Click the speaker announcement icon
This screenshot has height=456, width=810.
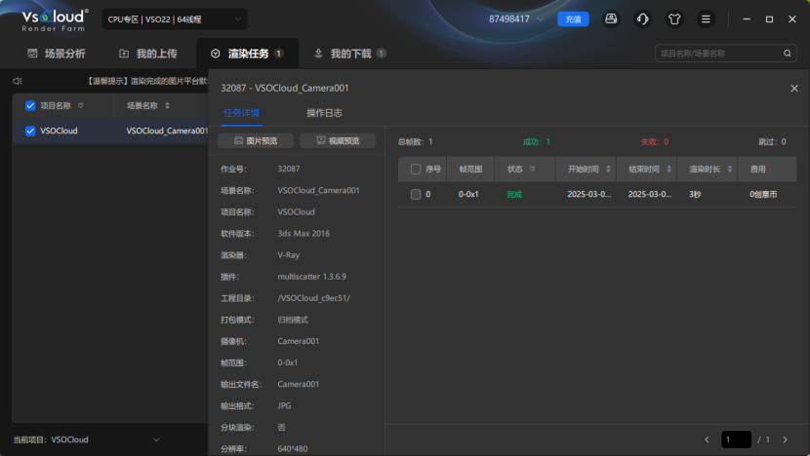(x=18, y=81)
